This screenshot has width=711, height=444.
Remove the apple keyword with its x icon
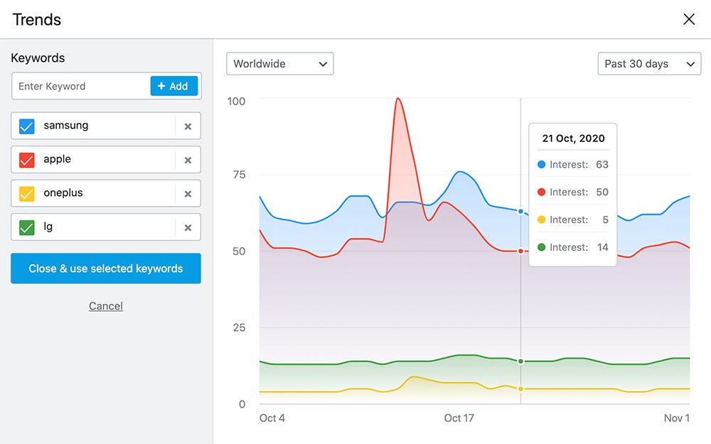coord(188,160)
